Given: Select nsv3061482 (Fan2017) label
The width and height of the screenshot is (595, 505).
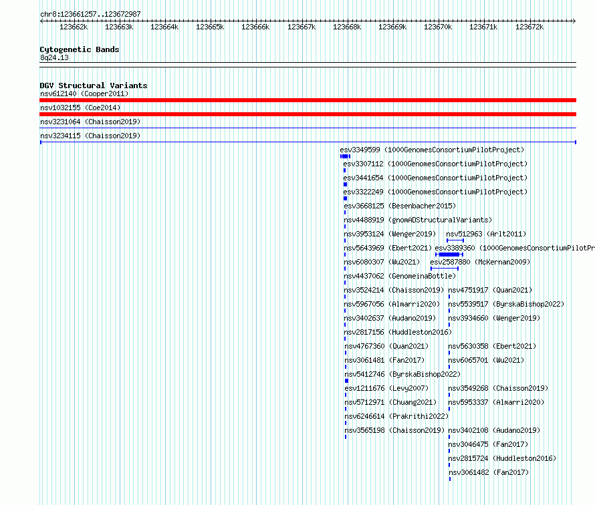Looking at the screenshot, I should tap(489, 472).
